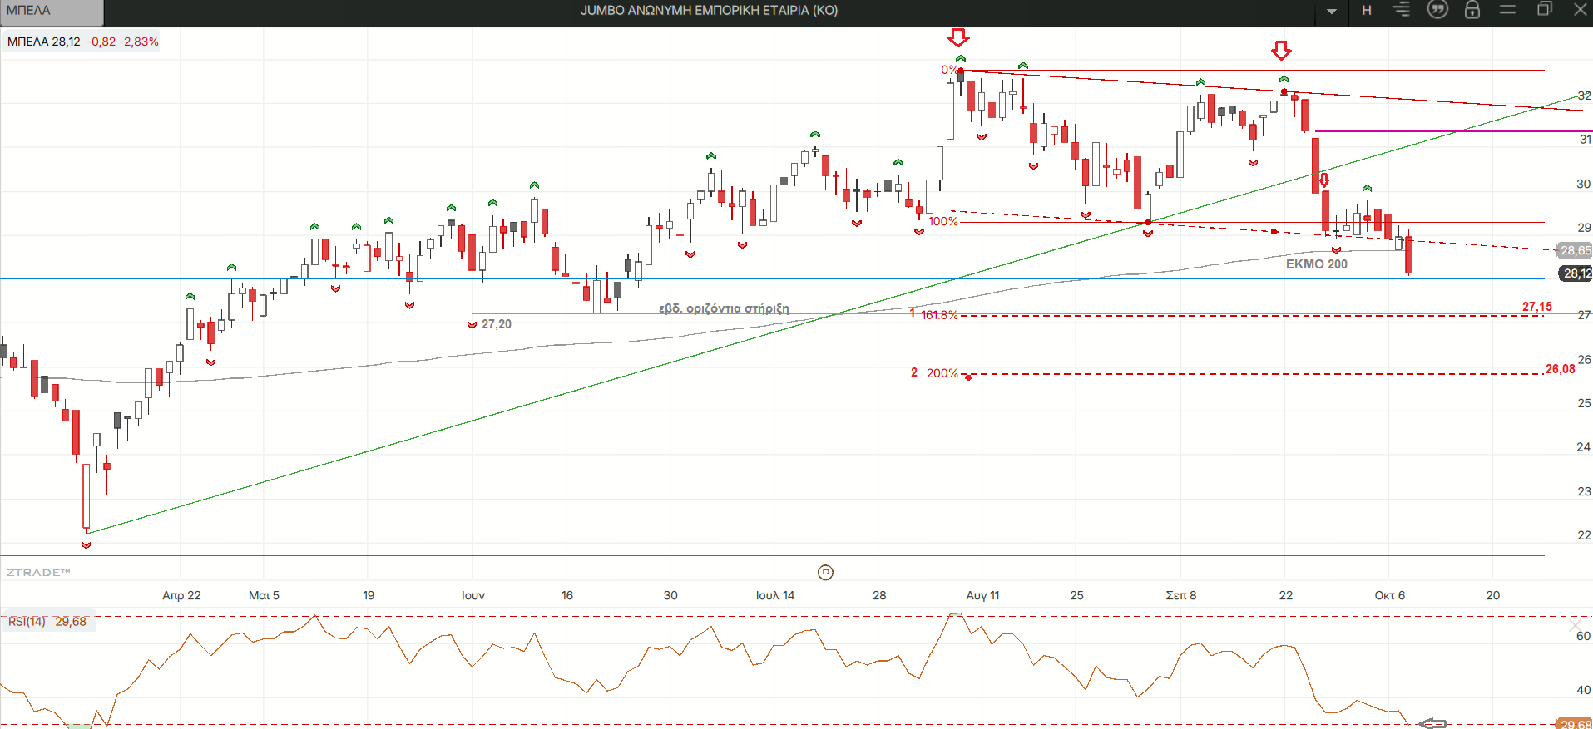Click the 161.8% Fibonacci level label
Viewport: 1593px width, 729px height.
point(939,315)
